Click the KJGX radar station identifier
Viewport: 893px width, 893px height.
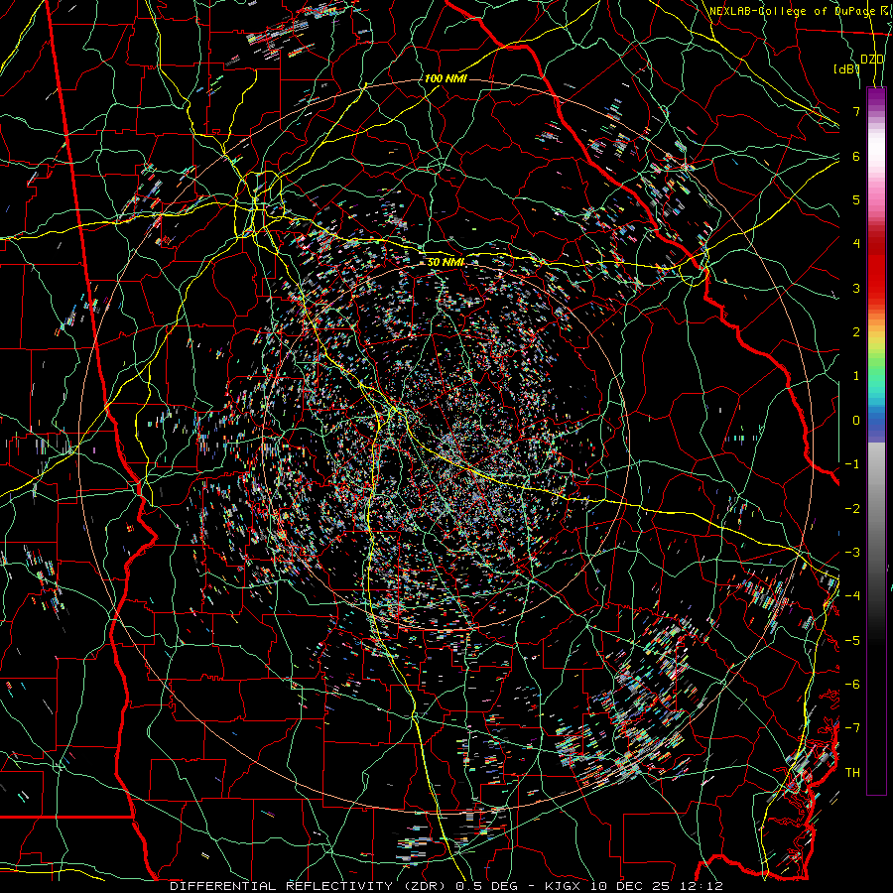564,886
